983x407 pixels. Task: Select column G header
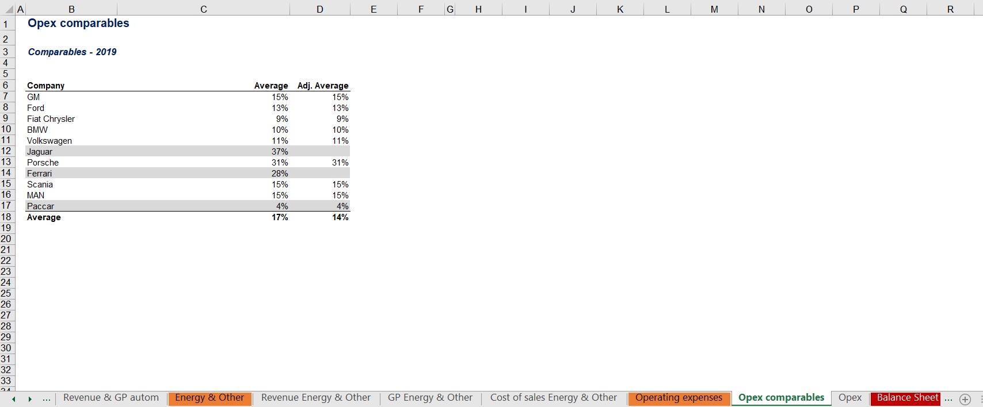[450, 9]
